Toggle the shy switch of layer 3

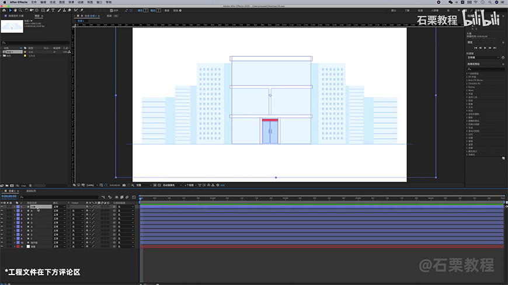click(x=87, y=214)
